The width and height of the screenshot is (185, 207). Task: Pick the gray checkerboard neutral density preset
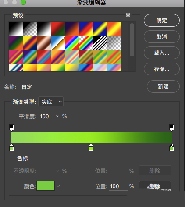pos(114,43)
